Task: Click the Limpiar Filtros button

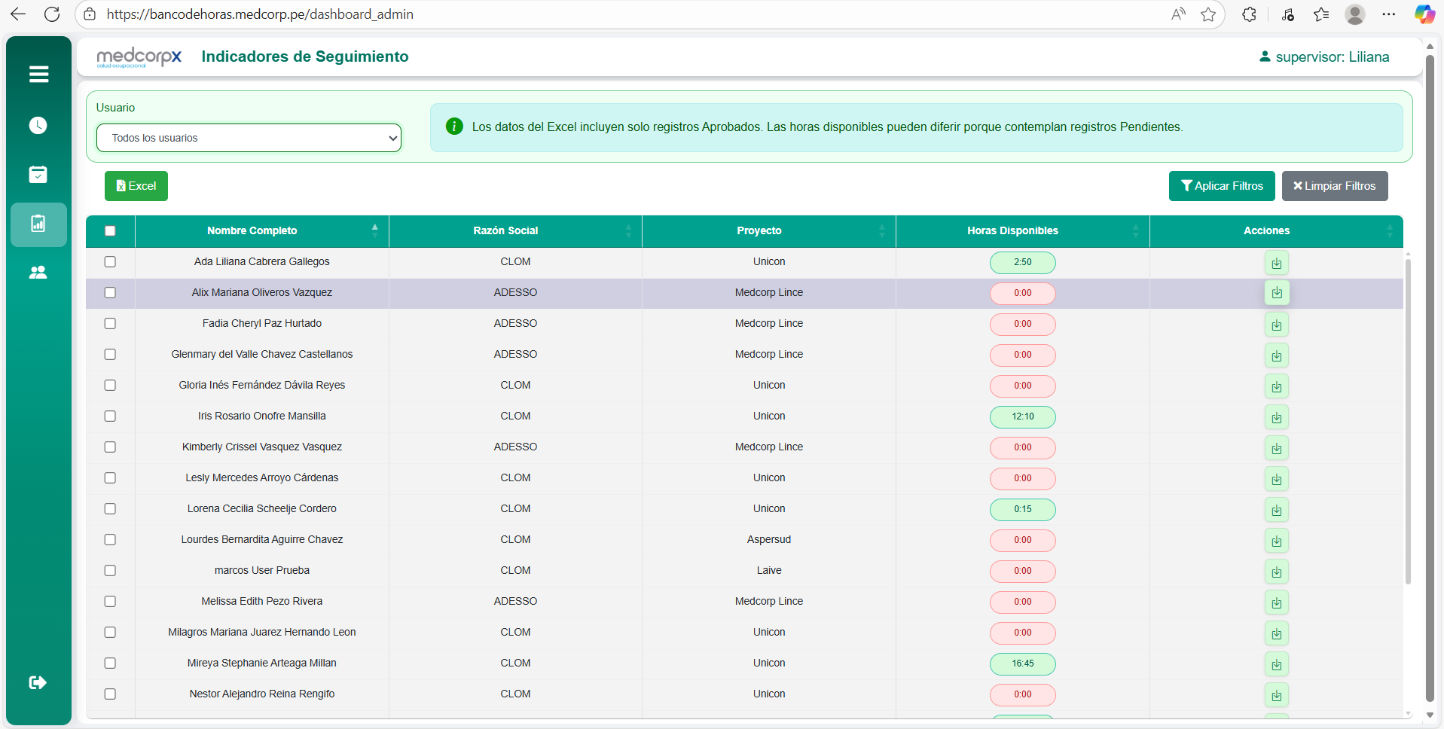Action: click(x=1334, y=186)
